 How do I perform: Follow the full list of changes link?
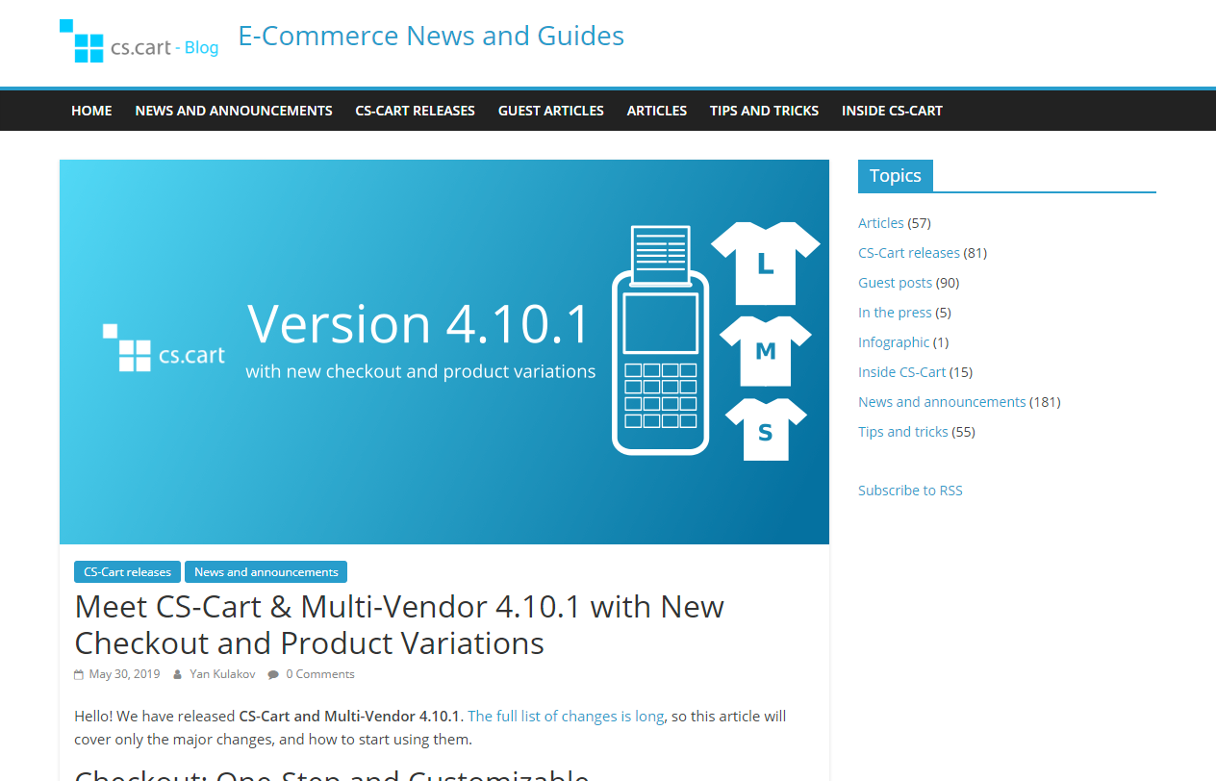(566, 717)
